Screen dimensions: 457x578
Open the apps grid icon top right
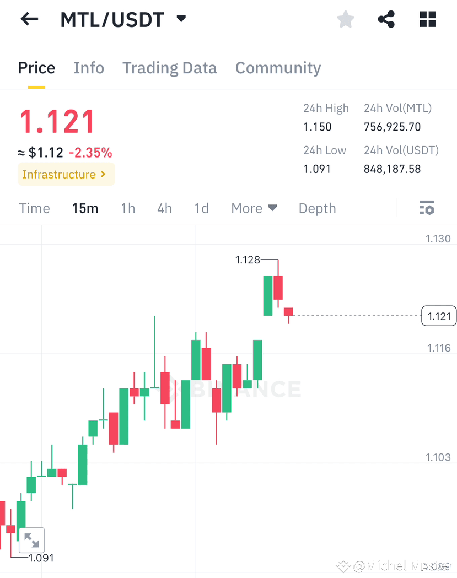coord(427,19)
